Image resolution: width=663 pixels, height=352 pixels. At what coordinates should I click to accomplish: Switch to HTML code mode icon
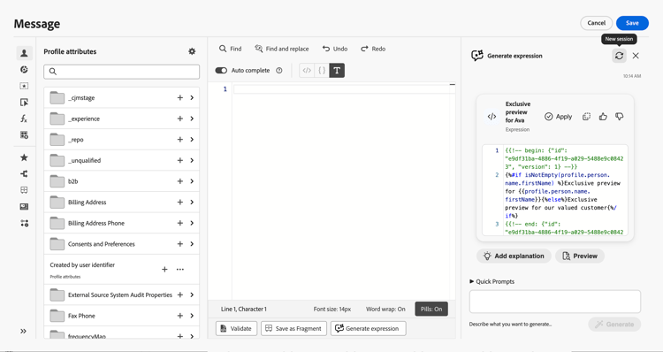(307, 70)
